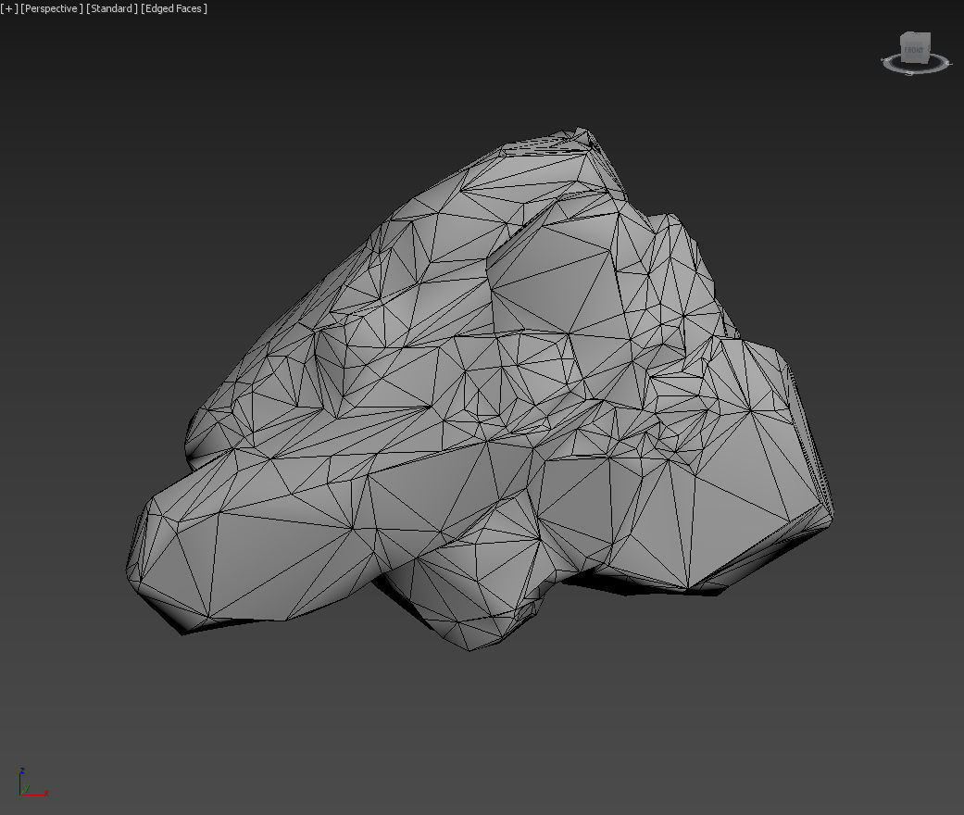The width and height of the screenshot is (964, 815).
Task: Open the Standard shading label menu
Action: (x=112, y=8)
